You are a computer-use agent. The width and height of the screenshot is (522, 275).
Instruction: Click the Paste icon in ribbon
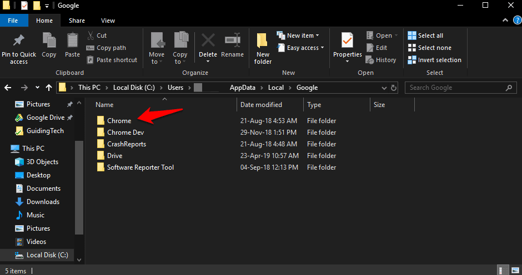click(72, 41)
